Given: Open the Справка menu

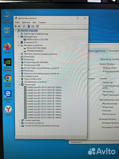Looking at the screenshot, I should [42, 22].
